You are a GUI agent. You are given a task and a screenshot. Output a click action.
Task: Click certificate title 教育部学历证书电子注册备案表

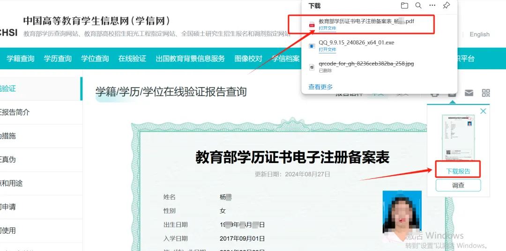(292, 157)
